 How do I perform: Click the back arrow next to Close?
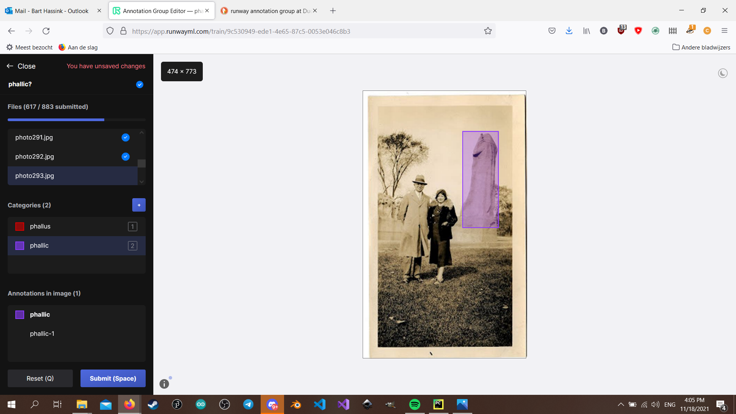click(10, 66)
